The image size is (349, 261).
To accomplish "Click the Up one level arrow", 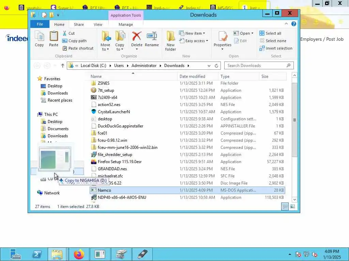I will pos(63,66).
